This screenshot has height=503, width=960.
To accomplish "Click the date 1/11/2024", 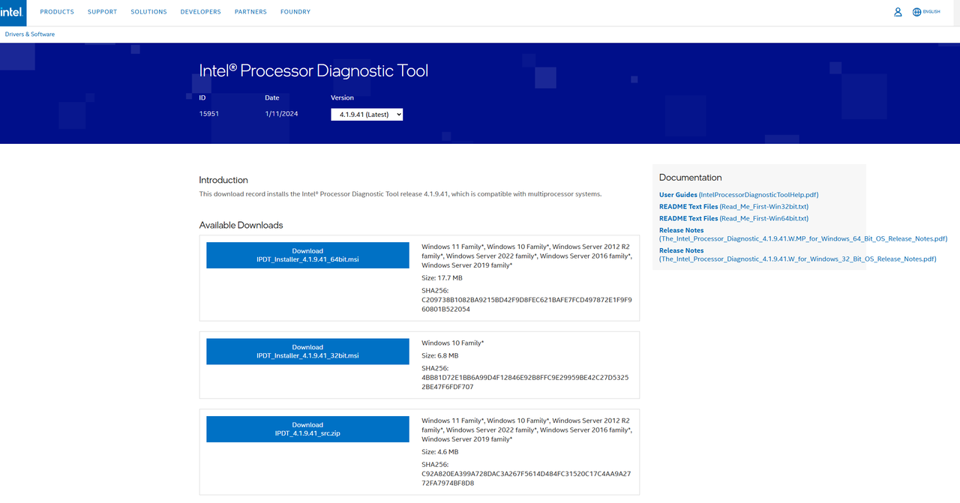I will (281, 114).
